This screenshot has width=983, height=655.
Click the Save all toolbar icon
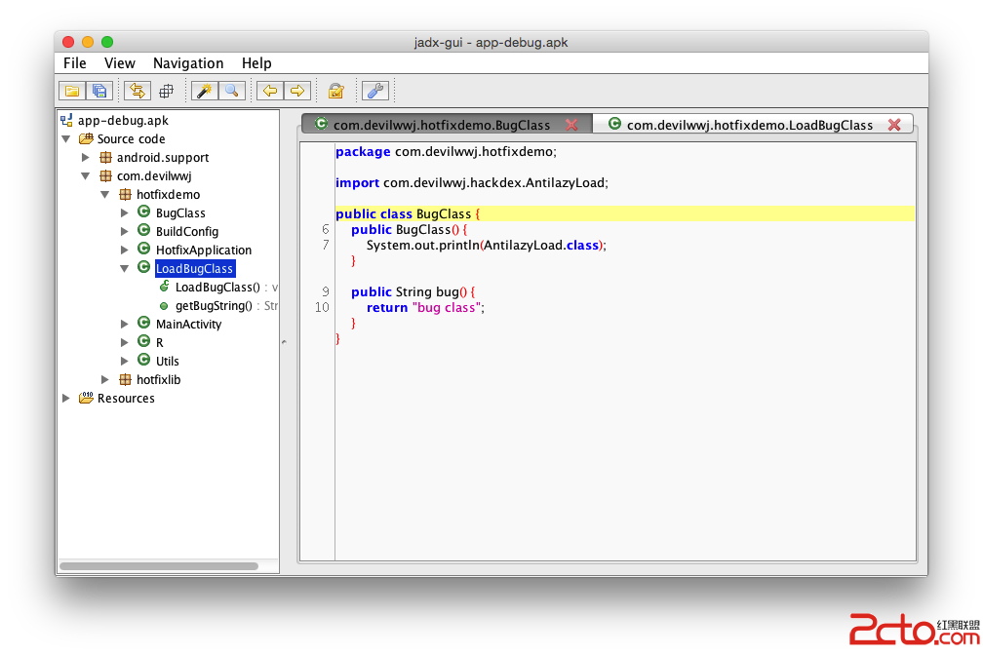point(99,91)
